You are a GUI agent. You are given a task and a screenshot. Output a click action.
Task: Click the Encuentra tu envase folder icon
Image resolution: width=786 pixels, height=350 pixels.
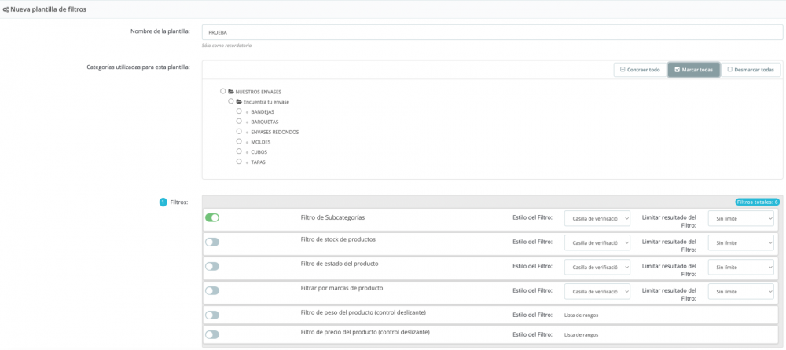pos(238,102)
